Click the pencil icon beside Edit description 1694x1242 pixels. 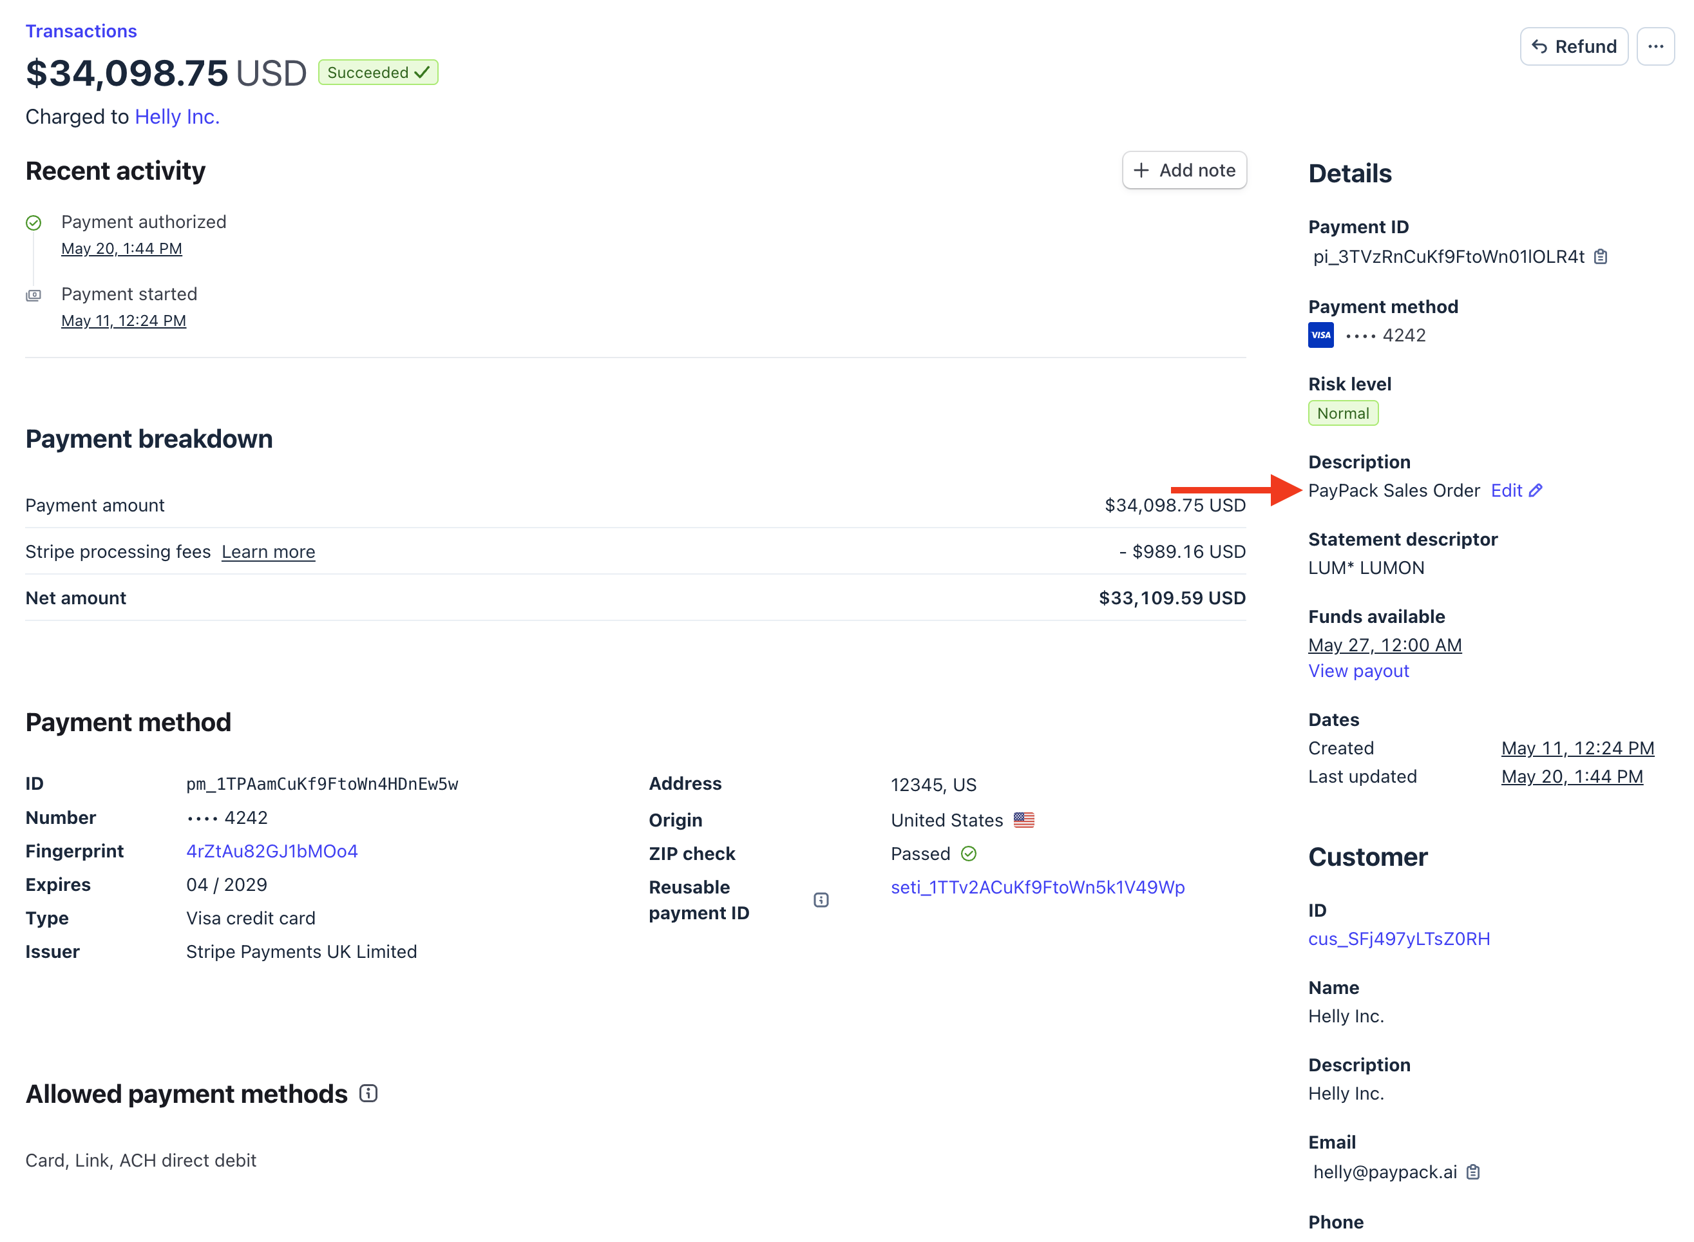[1536, 490]
